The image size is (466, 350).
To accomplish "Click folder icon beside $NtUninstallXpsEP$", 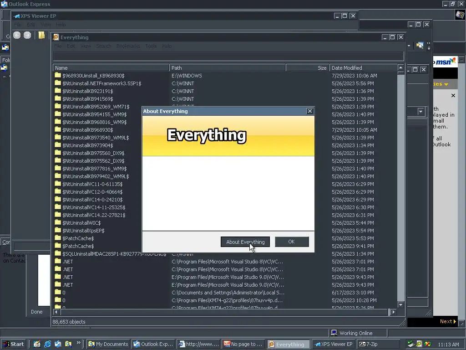I will click(x=58, y=230).
